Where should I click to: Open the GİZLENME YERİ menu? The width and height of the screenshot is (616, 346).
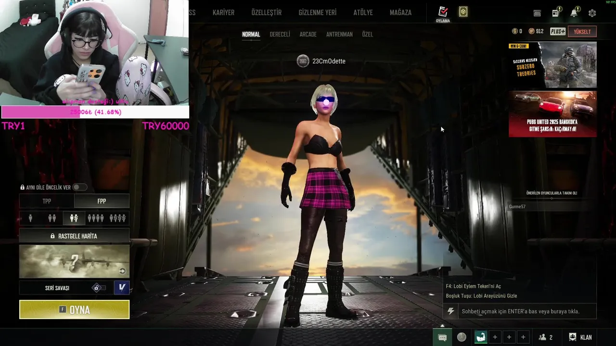click(318, 12)
